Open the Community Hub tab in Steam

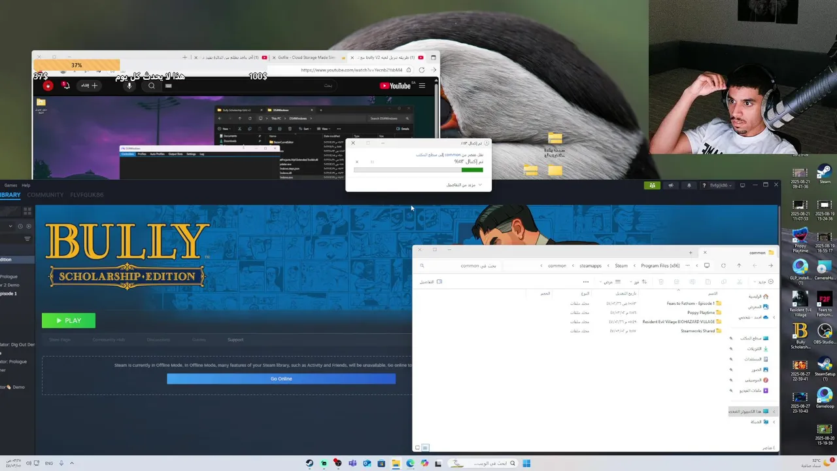[x=109, y=340]
